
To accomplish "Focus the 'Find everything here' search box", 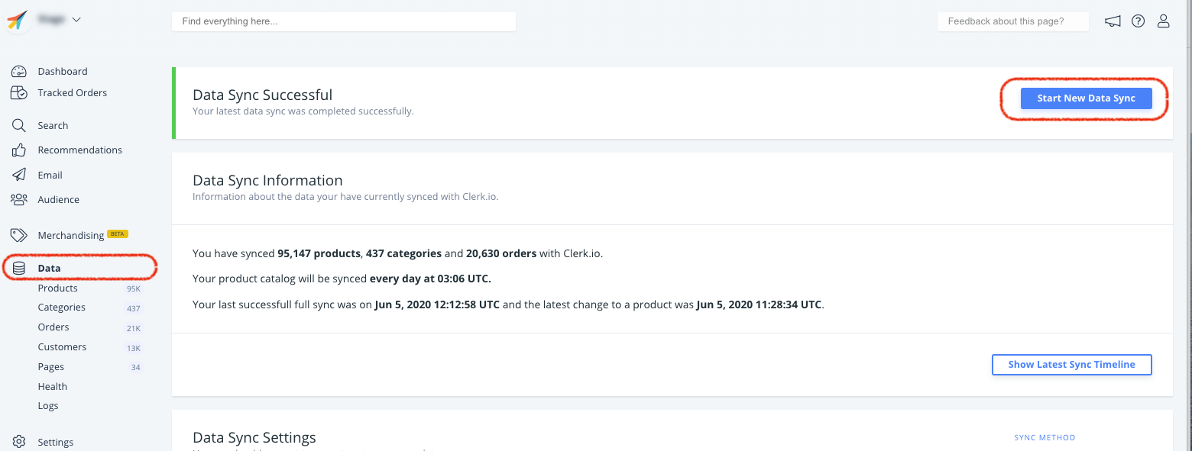I will (344, 21).
